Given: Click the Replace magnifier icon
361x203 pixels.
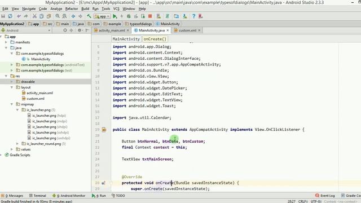Looking at the screenshot, I should tap(64, 16).
